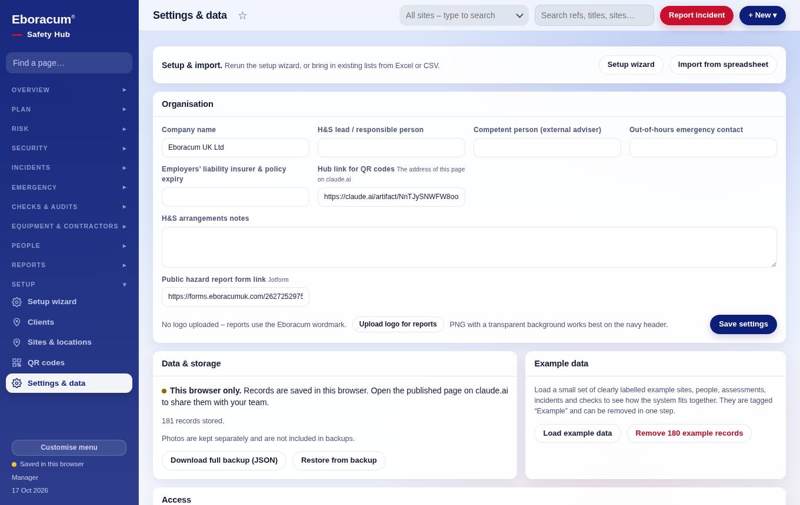The image size is (800, 505).
Task: Open the QR codes menu item
Action: pyautogui.click(x=69, y=363)
